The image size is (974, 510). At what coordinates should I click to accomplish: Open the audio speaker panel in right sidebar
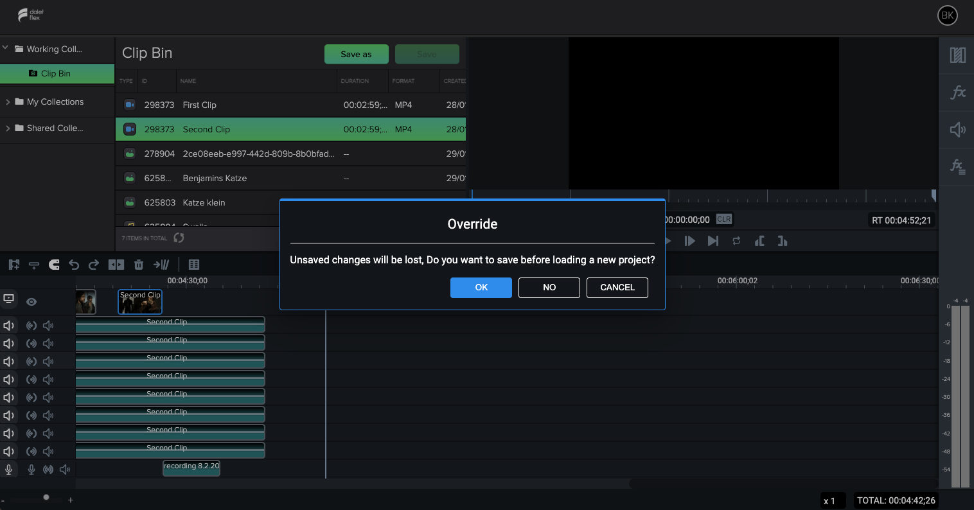[958, 130]
